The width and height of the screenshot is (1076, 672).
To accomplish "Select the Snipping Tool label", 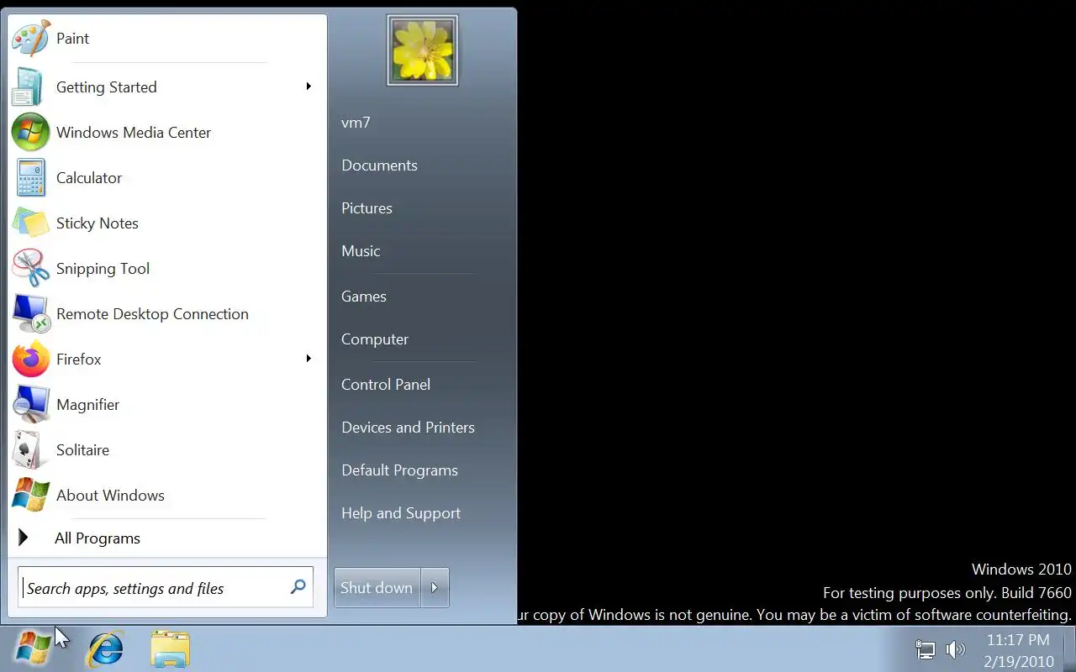I will [x=103, y=269].
